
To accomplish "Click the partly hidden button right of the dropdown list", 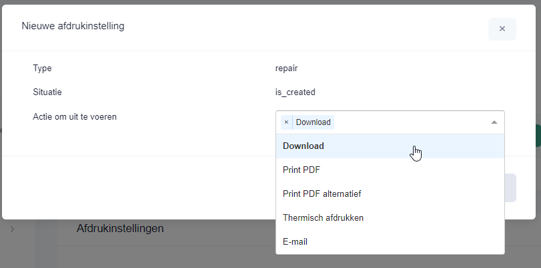I will pos(510,188).
